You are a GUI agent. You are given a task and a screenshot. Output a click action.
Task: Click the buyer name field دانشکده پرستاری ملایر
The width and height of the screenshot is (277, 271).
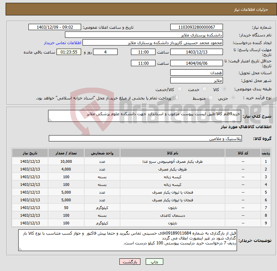point(144,35)
